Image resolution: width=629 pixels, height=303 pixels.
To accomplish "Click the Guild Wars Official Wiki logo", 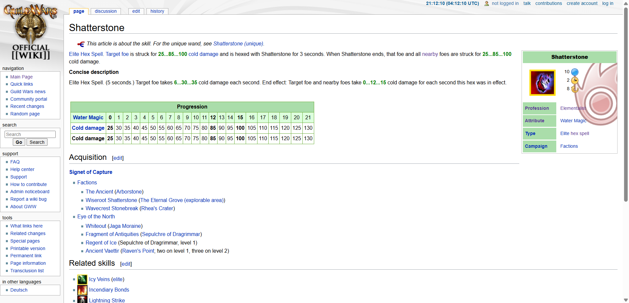I will tap(30, 32).
